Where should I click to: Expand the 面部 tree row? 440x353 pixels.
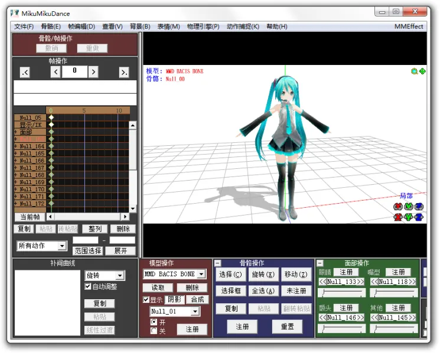point(16,132)
